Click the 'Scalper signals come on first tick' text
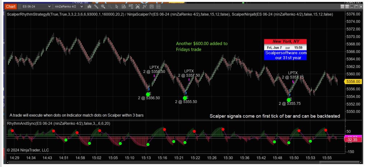The image size is (368, 167). point(275,116)
